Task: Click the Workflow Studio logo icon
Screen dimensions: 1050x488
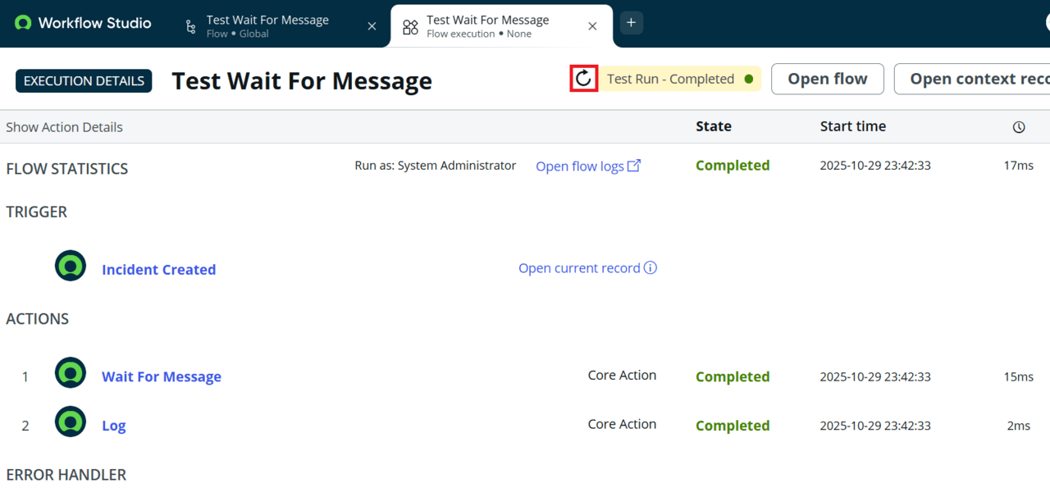Action: (23, 23)
